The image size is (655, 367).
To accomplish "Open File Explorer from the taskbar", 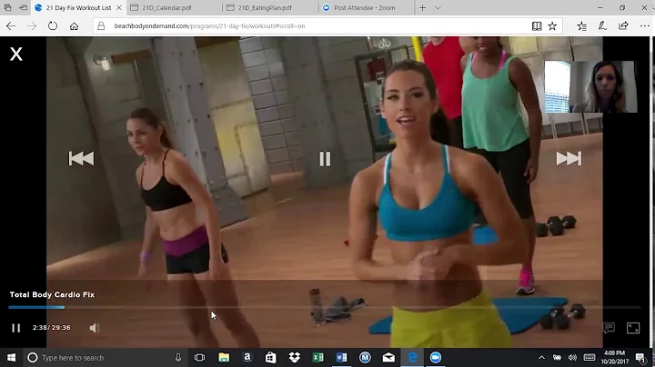I will tap(224, 357).
